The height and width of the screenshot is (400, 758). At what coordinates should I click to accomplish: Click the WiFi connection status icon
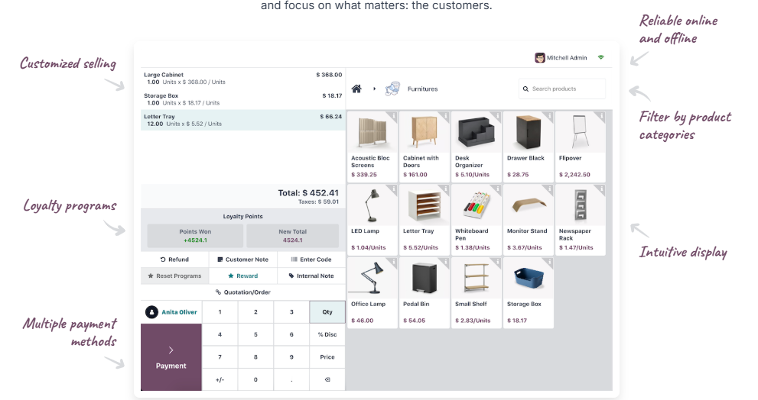(600, 58)
